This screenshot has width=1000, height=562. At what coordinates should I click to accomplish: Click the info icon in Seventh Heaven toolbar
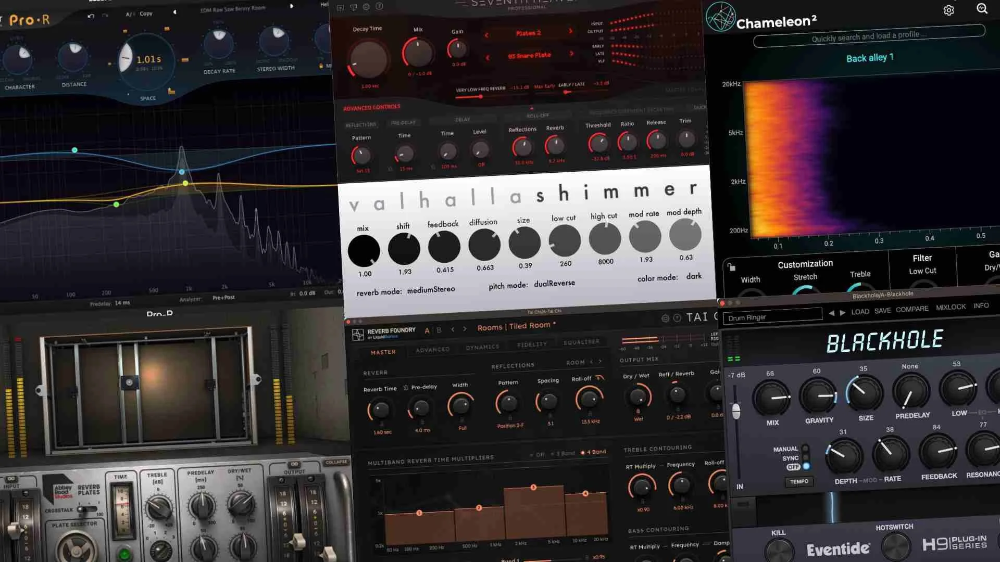[x=380, y=7]
